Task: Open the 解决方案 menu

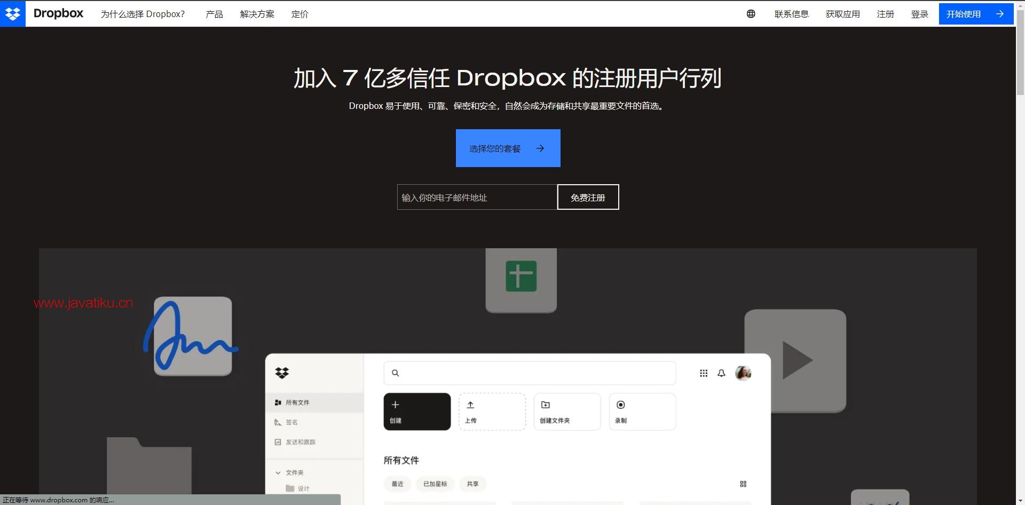Action: click(257, 14)
